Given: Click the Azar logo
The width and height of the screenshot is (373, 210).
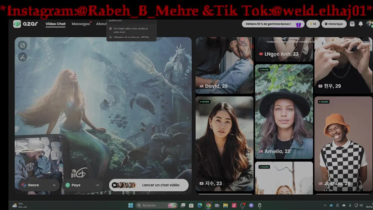Looking at the screenshot, I should pyautogui.click(x=26, y=24).
